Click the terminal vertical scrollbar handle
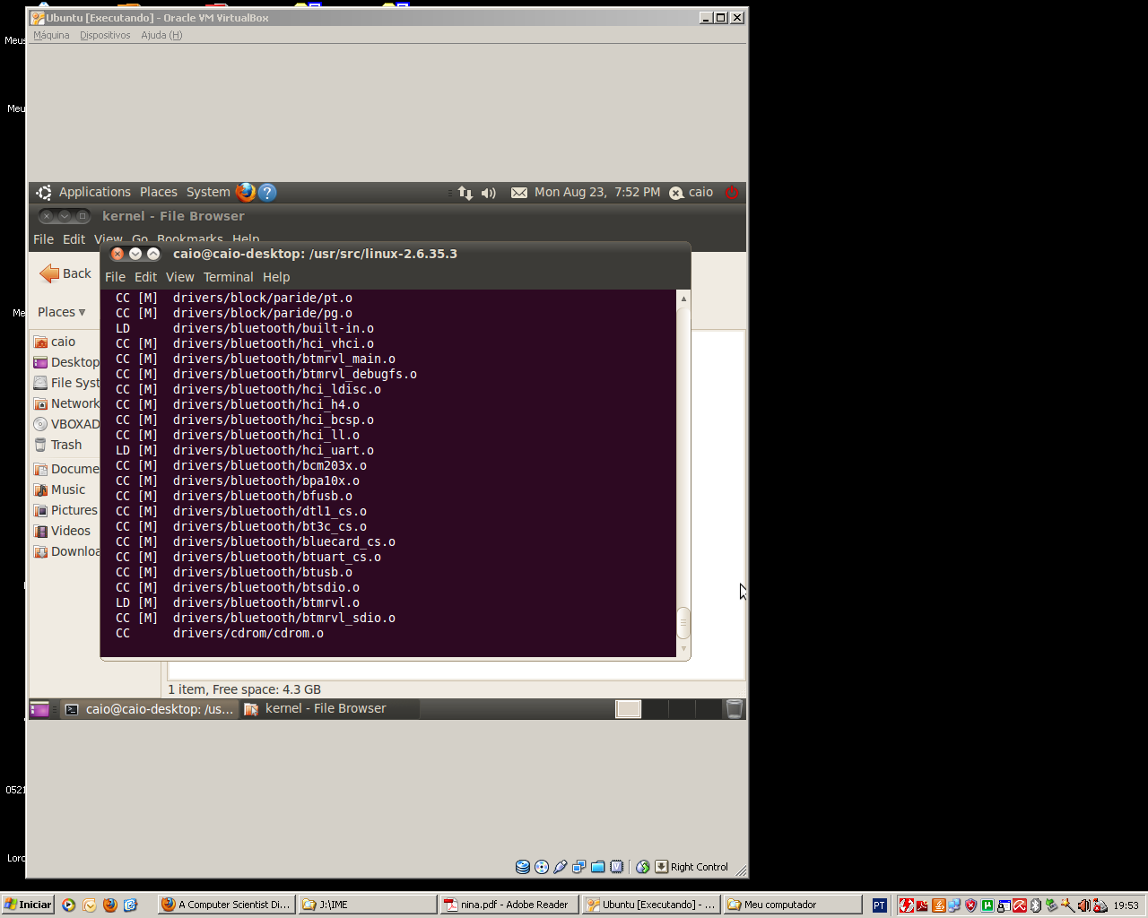The width and height of the screenshot is (1148, 918). coord(683,621)
